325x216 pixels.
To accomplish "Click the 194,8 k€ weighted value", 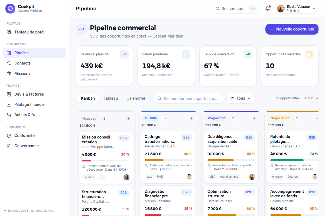I will pos(156,66).
